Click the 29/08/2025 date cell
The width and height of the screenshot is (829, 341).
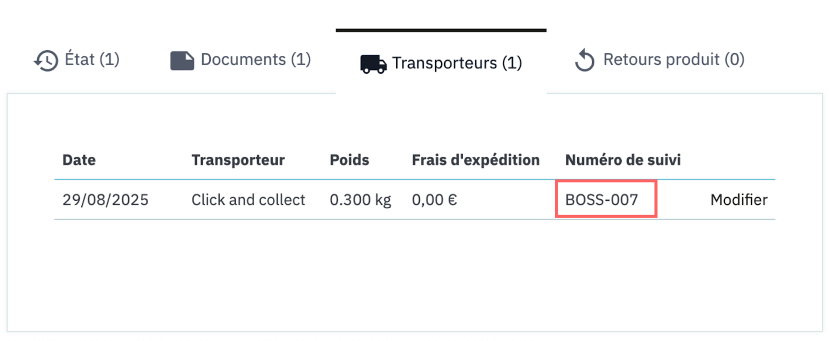pos(105,200)
